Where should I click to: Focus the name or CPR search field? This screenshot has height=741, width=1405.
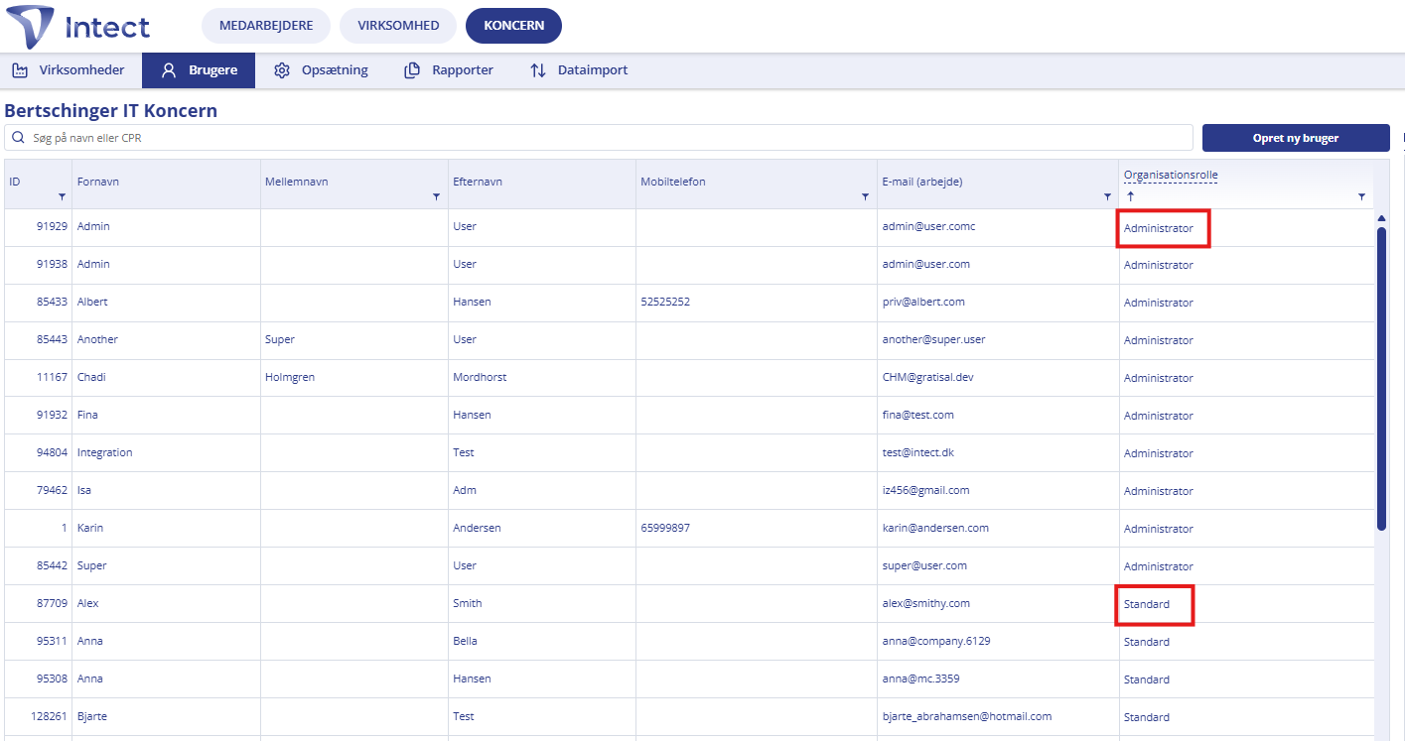[599, 138]
